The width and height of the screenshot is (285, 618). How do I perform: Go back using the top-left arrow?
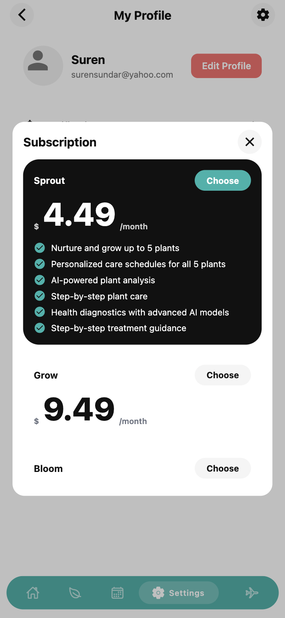click(x=22, y=15)
